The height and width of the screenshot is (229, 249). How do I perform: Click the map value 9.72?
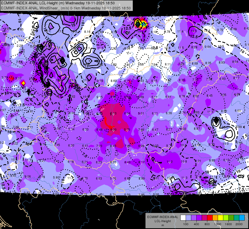click(220, 30)
